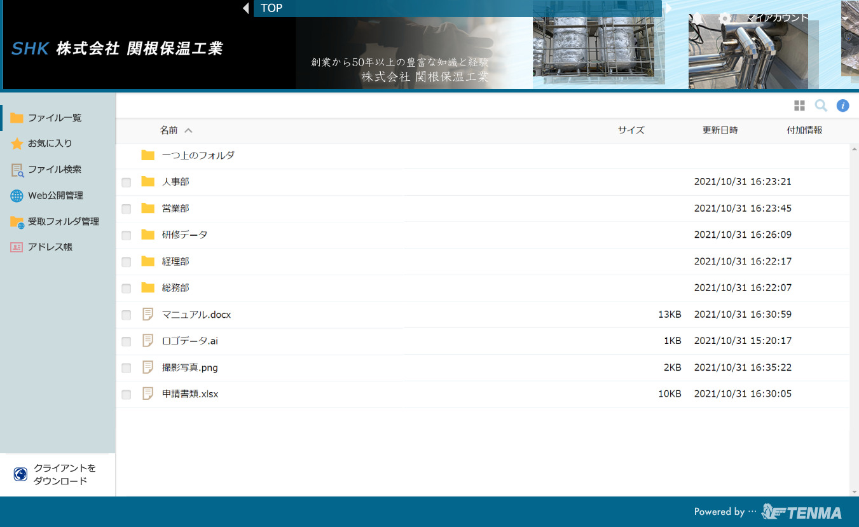Open the notifications bell icon
Viewport: 859px width, 527px height.
pos(698,18)
